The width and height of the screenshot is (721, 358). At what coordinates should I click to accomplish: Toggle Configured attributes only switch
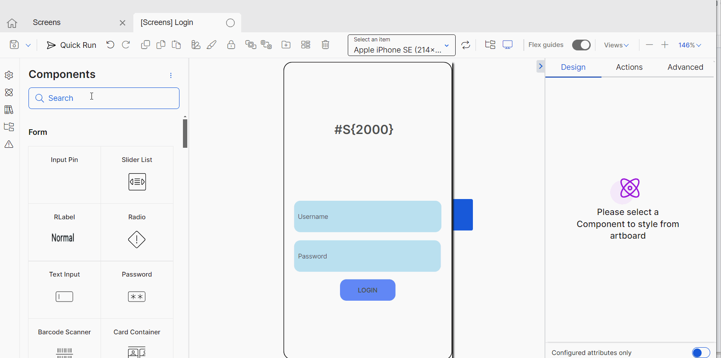pos(700,352)
